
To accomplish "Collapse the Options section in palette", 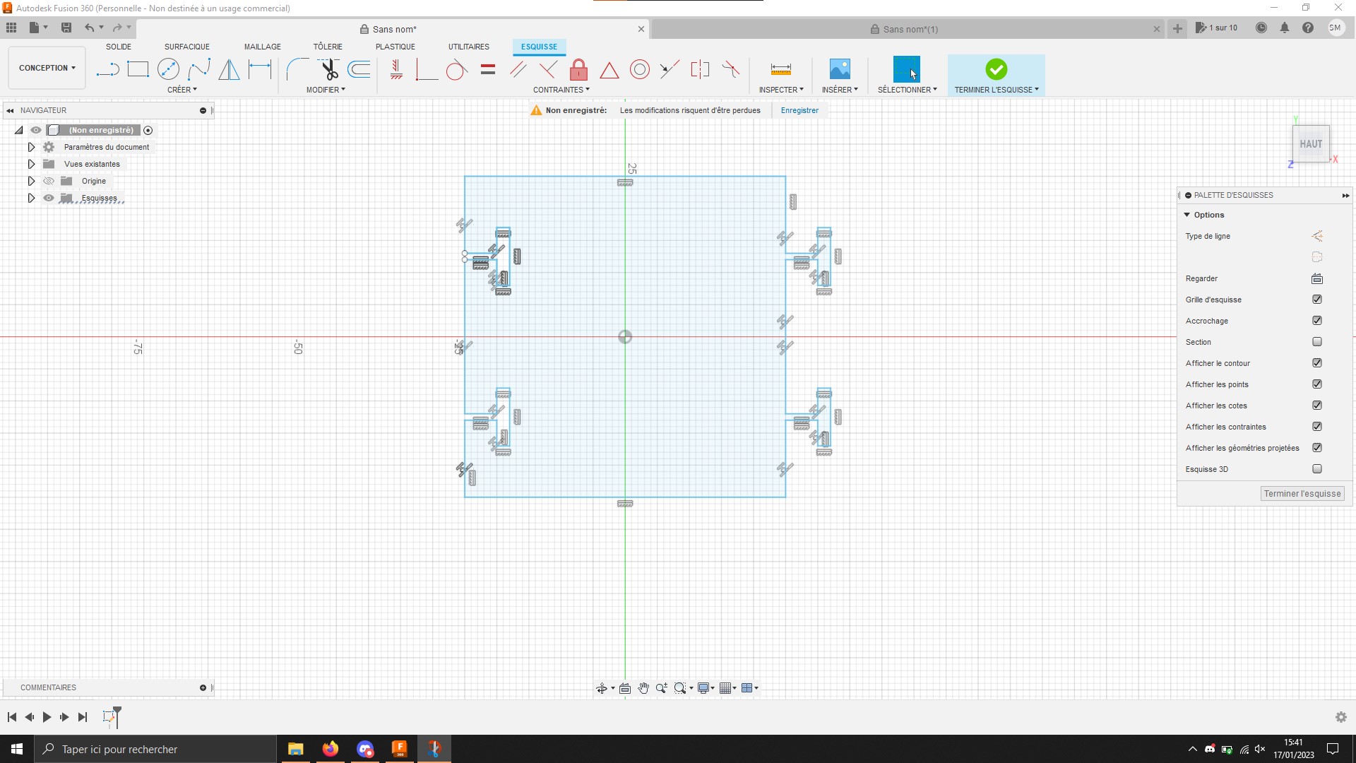I will [x=1187, y=215].
